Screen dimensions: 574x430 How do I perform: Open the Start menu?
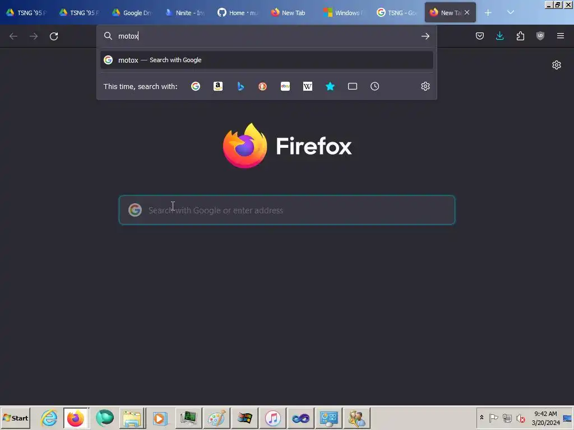(15, 418)
